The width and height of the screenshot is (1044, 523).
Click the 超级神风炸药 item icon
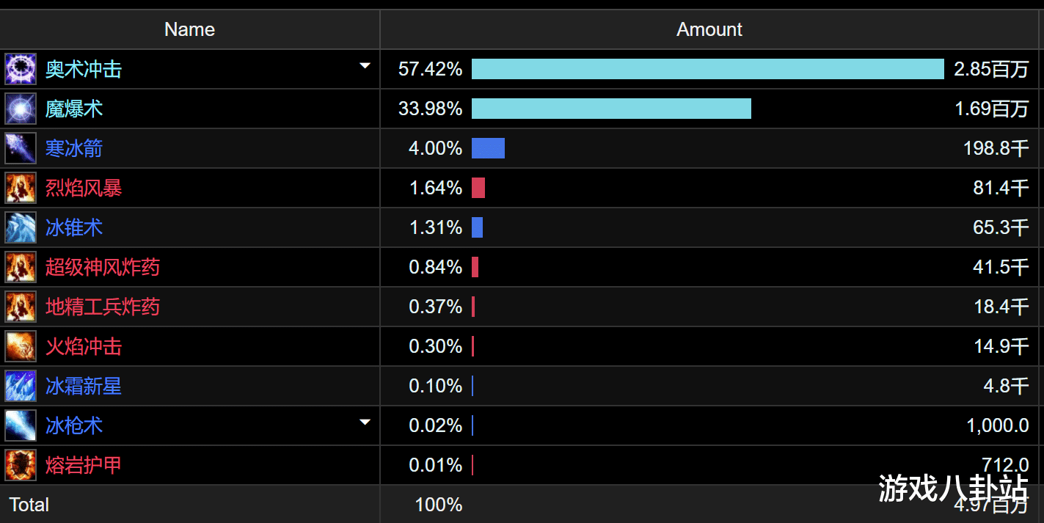pos(21,267)
